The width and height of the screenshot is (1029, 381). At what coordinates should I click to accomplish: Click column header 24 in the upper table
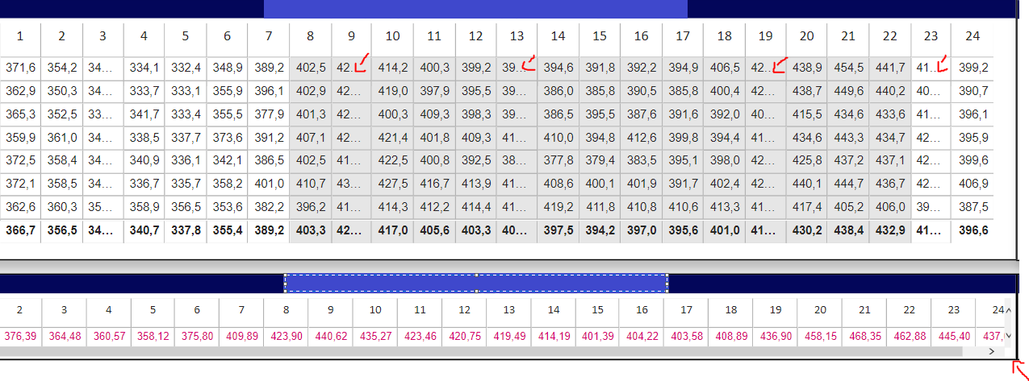(x=972, y=36)
